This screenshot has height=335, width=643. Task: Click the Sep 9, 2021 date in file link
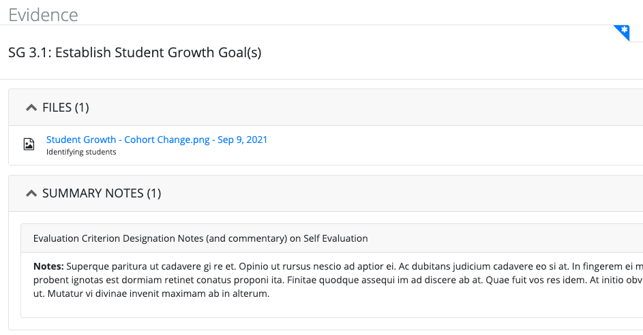(242, 140)
